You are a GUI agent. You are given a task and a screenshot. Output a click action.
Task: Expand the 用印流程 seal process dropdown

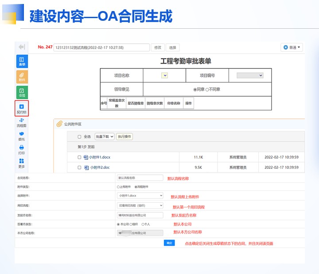[x=140, y=205]
